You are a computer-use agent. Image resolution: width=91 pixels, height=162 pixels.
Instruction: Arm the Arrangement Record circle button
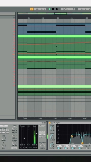[57, 9]
